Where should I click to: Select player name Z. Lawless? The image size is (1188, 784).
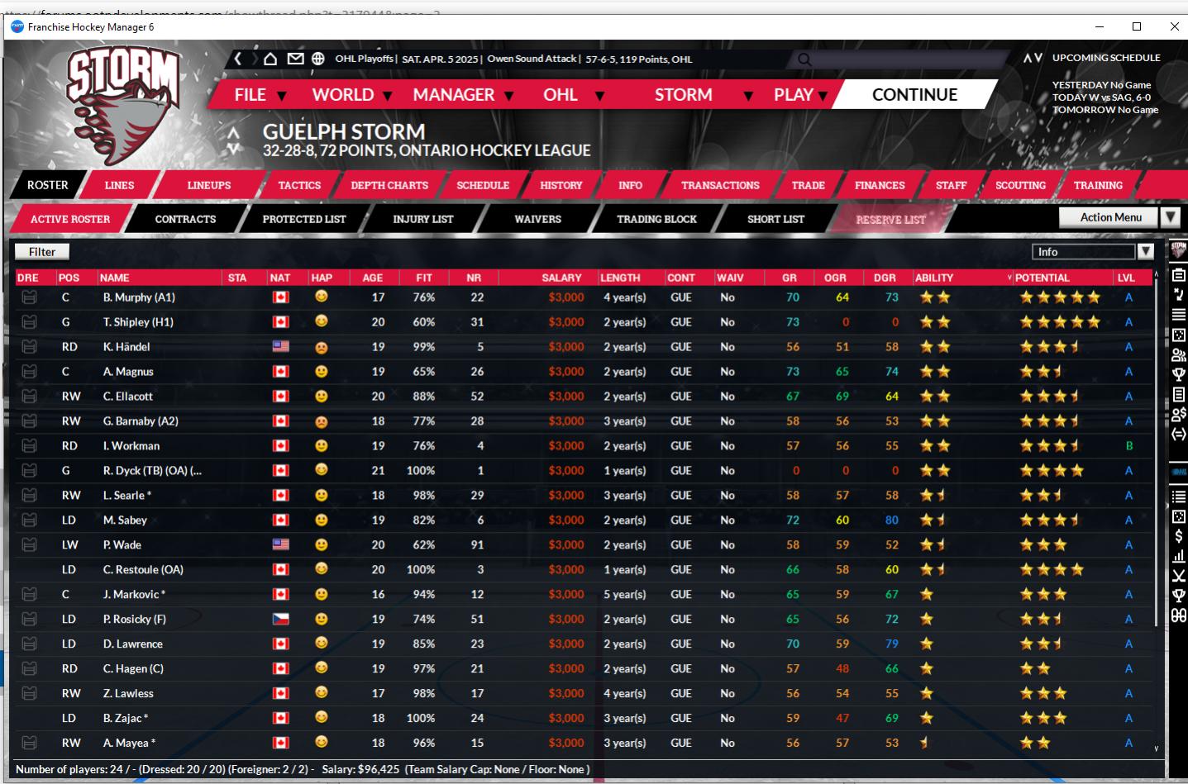128,694
